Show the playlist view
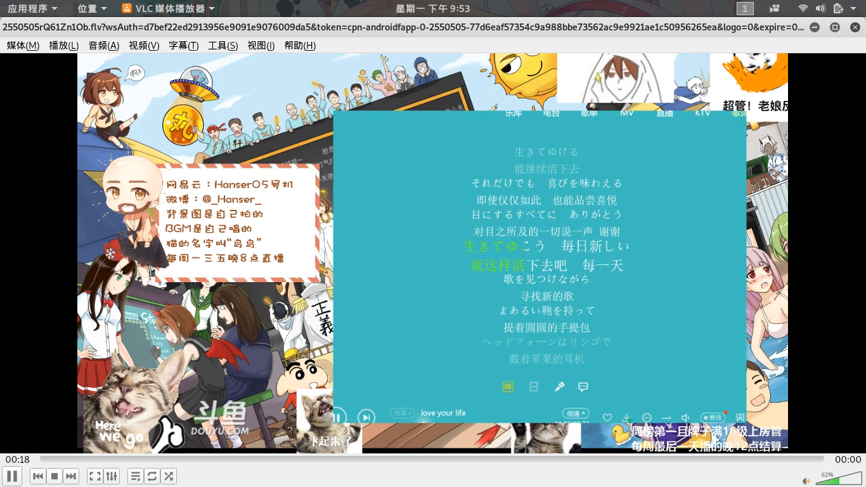The height and width of the screenshot is (487, 866). click(136, 476)
